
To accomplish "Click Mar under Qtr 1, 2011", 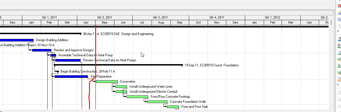I will [x=67, y=22].
